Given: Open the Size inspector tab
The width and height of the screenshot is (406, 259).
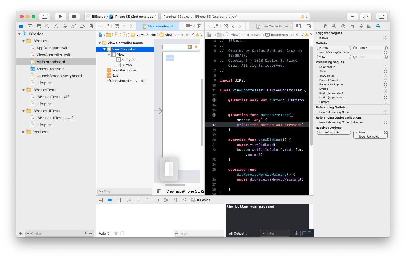Looking at the screenshot, I should pyautogui.click(x=369, y=26).
